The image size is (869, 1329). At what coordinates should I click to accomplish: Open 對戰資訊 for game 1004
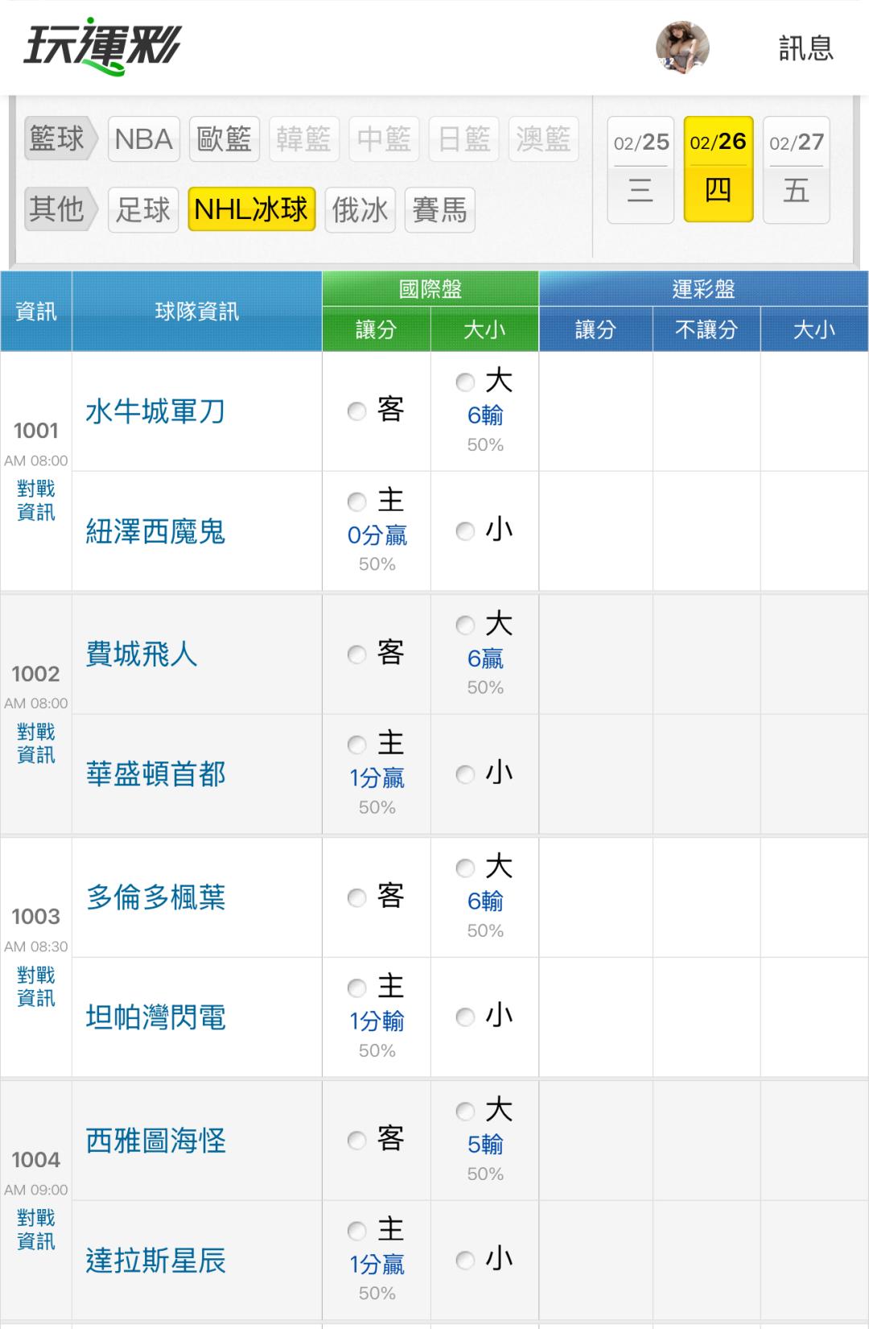36,1229
